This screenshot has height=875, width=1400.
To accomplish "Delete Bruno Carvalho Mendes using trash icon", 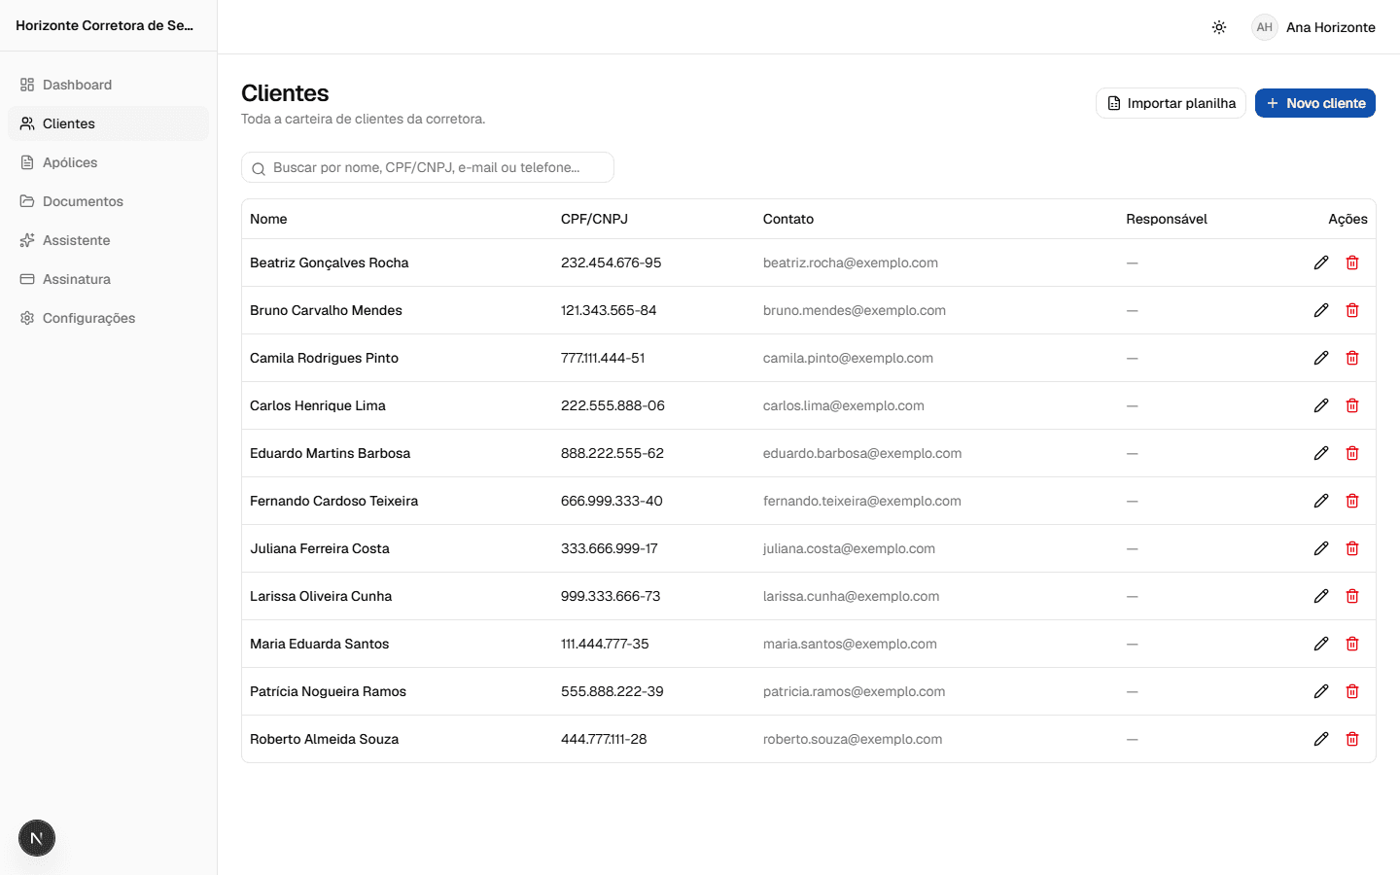I will point(1352,310).
